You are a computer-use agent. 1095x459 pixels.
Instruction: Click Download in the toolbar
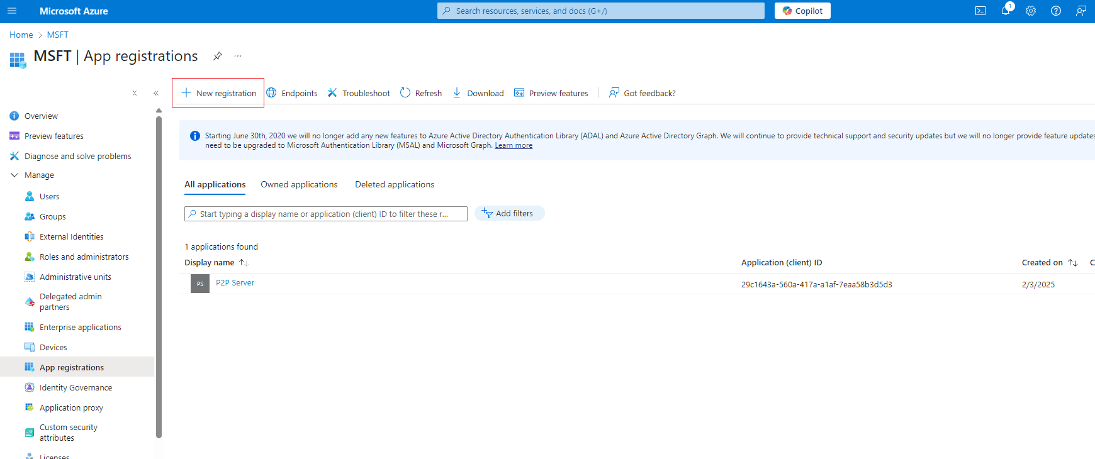[x=478, y=93]
